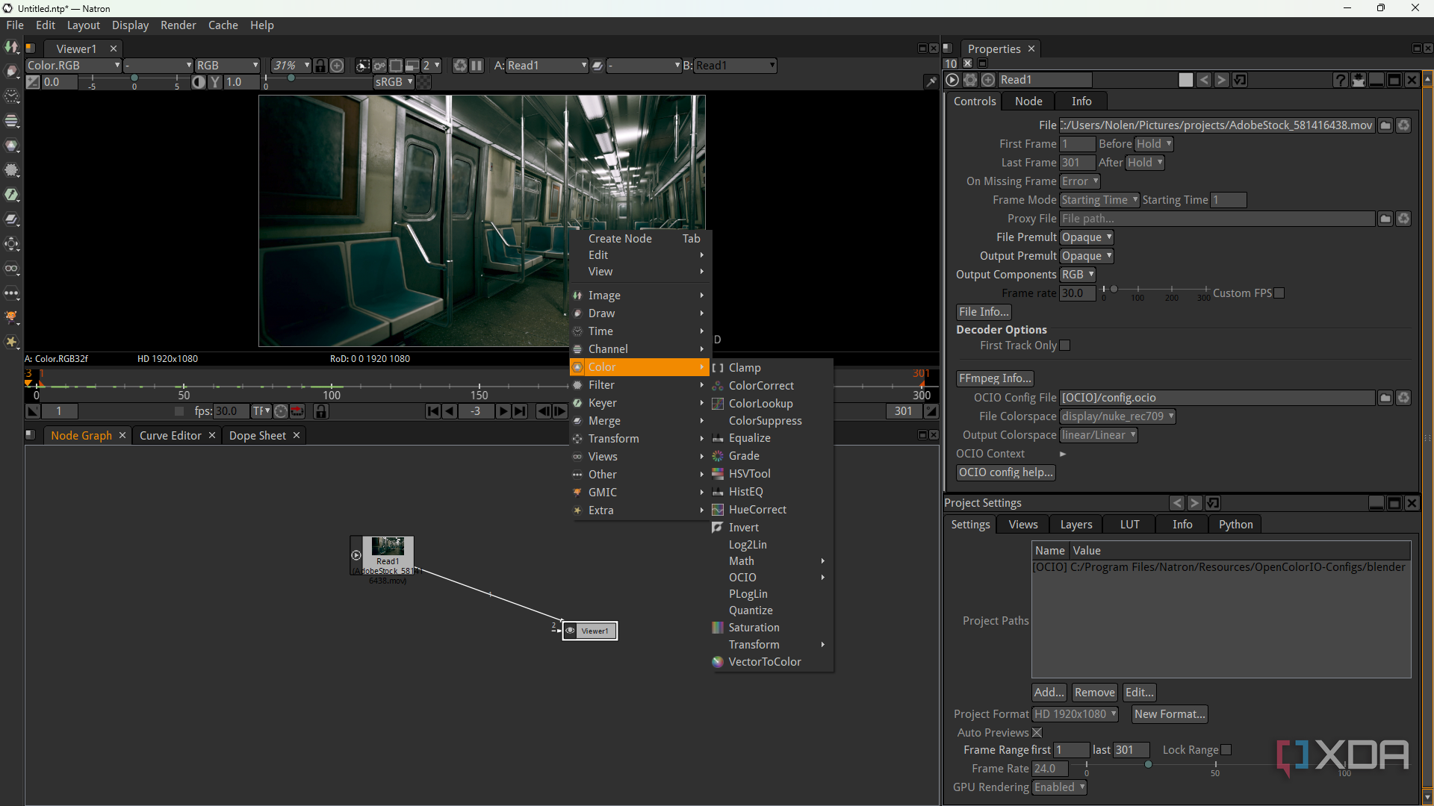Enable the Lock Range checkbox
The height and width of the screenshot is (806, 1434).
click(1226, 750)
